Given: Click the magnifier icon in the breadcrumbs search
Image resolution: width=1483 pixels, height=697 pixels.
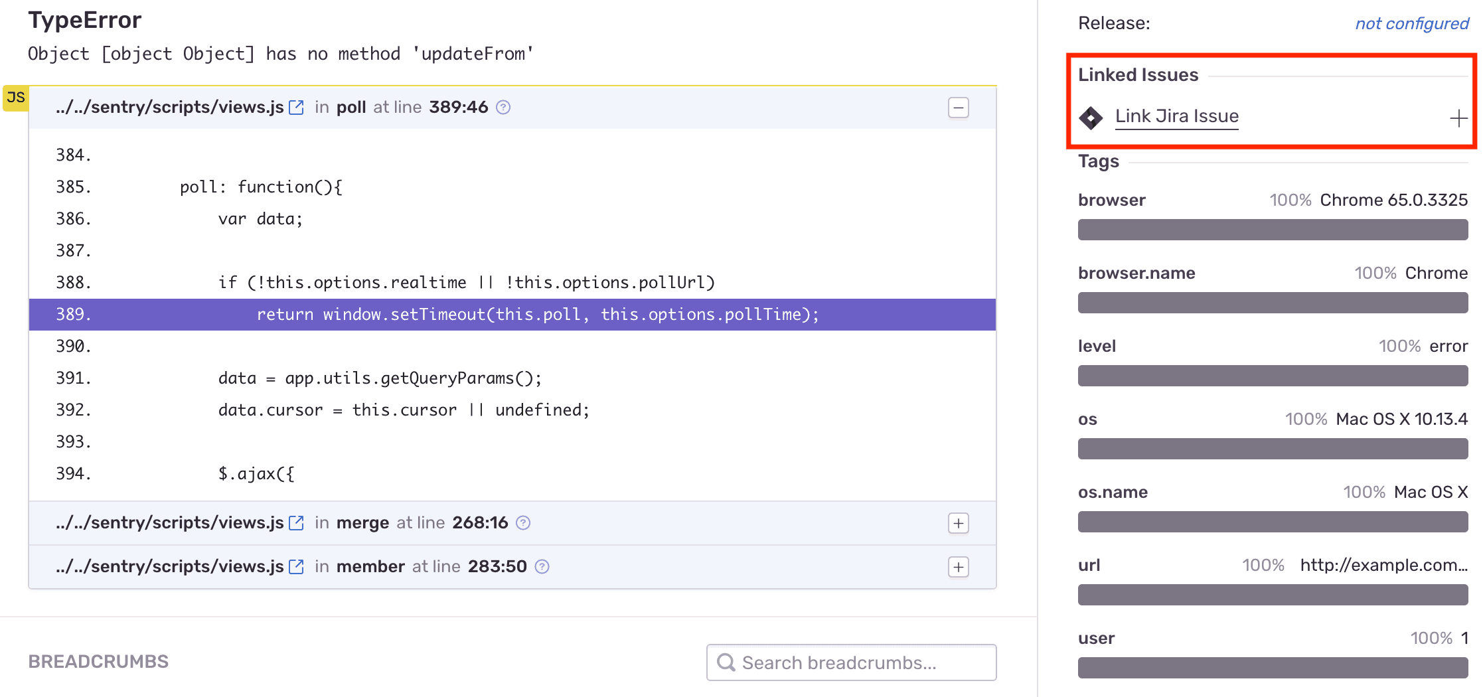Looking at the screenshot, I should click(726, 662).
